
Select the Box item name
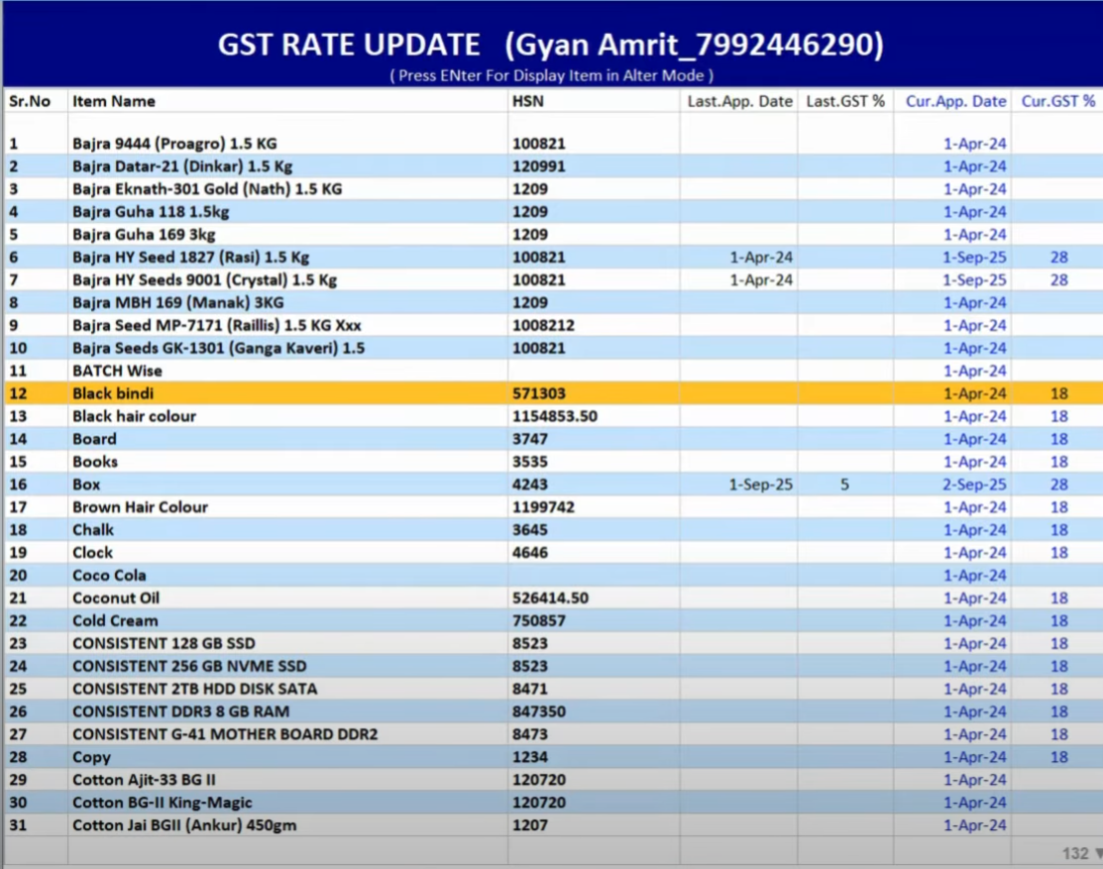click(x=86, y=485)
